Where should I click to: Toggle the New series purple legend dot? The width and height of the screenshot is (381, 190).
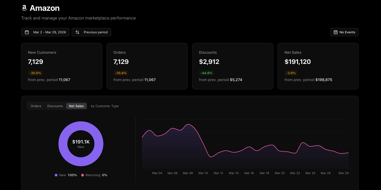click(x=56, y=175)
